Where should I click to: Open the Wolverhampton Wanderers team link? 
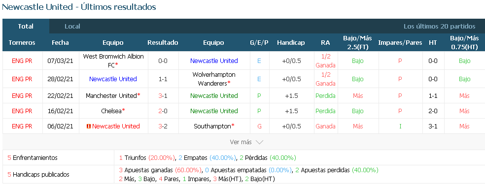[x=214, y=79]
